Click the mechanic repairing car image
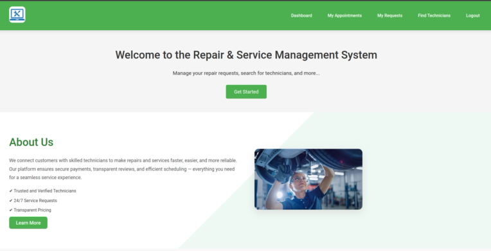This screenshot has width=491, height=251. [308, 179]
